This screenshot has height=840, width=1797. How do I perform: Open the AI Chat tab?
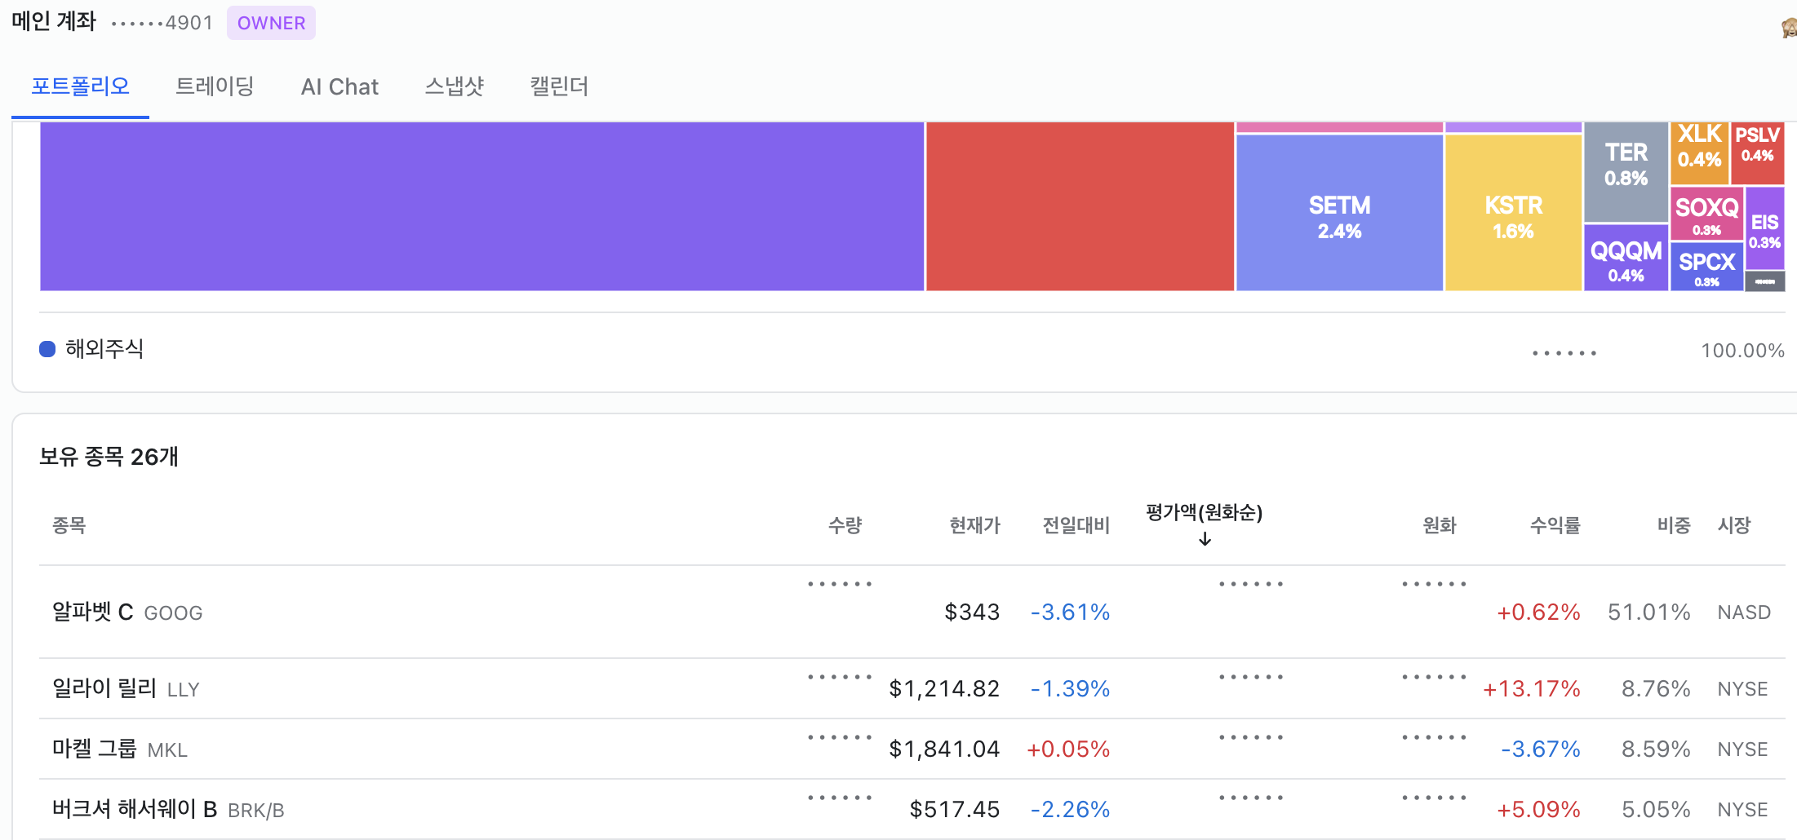pyautogui.click(x=339, y=86)
